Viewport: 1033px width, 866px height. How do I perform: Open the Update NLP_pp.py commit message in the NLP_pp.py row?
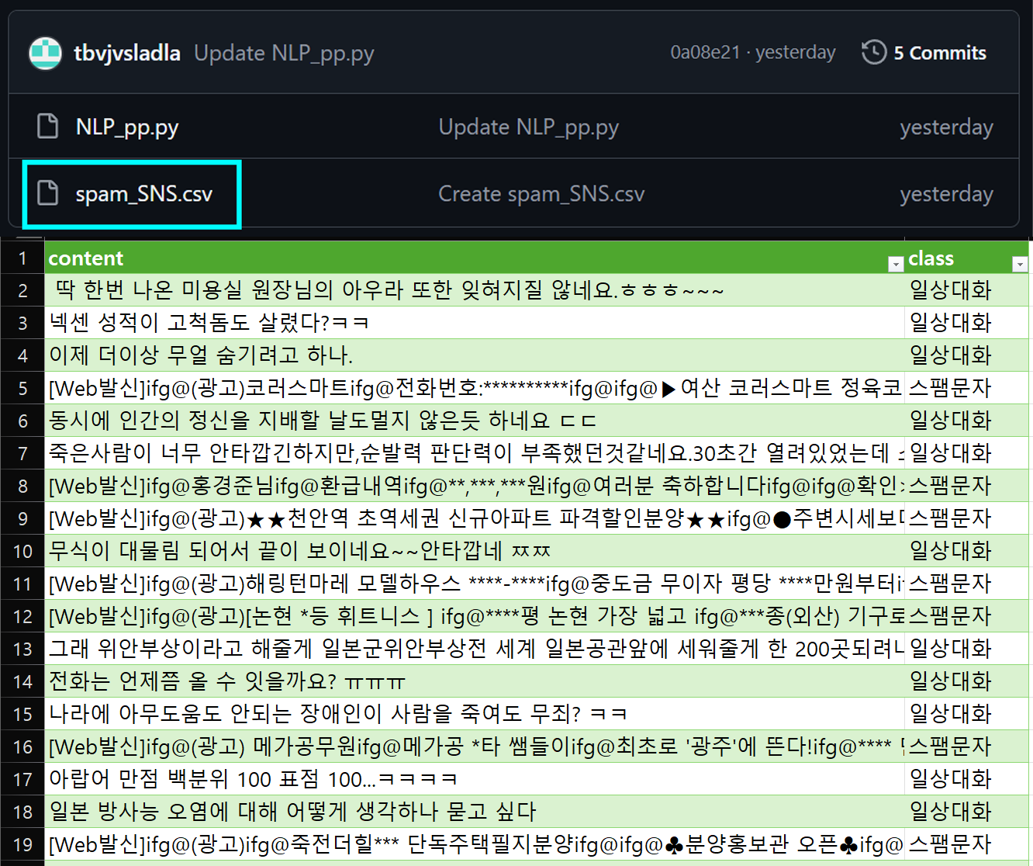pyautogui.click(x=529, y=127)
